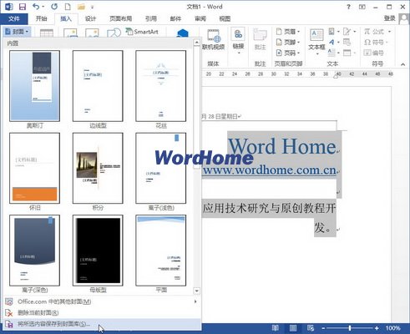Open Ribbon Display Options icon
The height and width of the screenshot is (334, 410).
tap(362, 7)
